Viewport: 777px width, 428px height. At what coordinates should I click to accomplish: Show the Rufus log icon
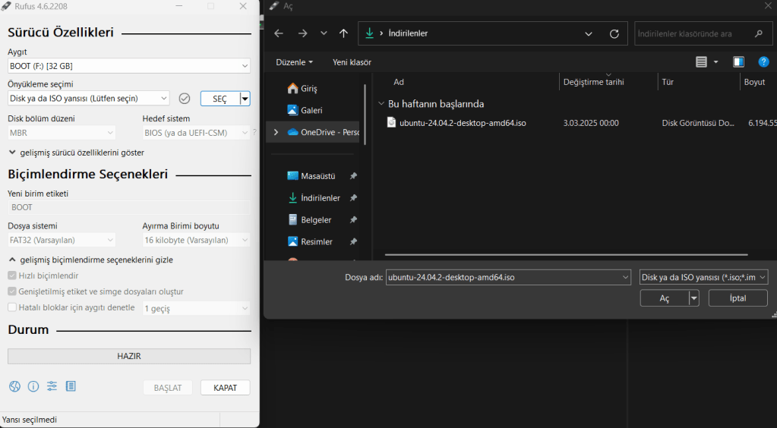(x=71, y=386)
